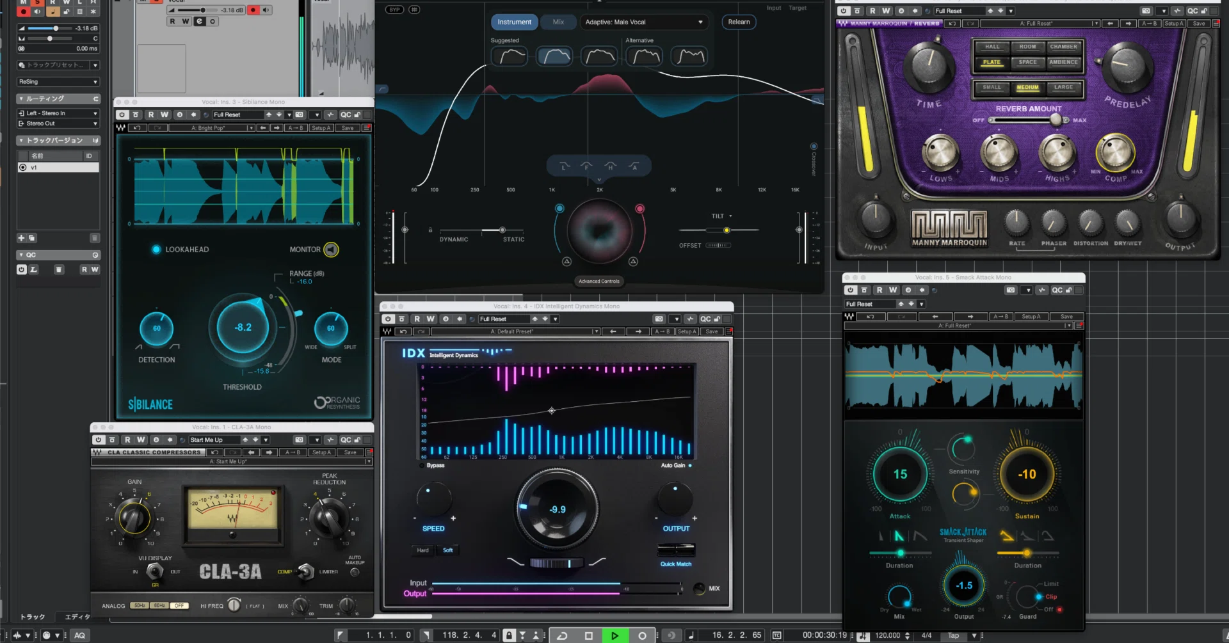
Task: Open the Adaptive: Male Vocal dropdown
Action: (644, 22)
